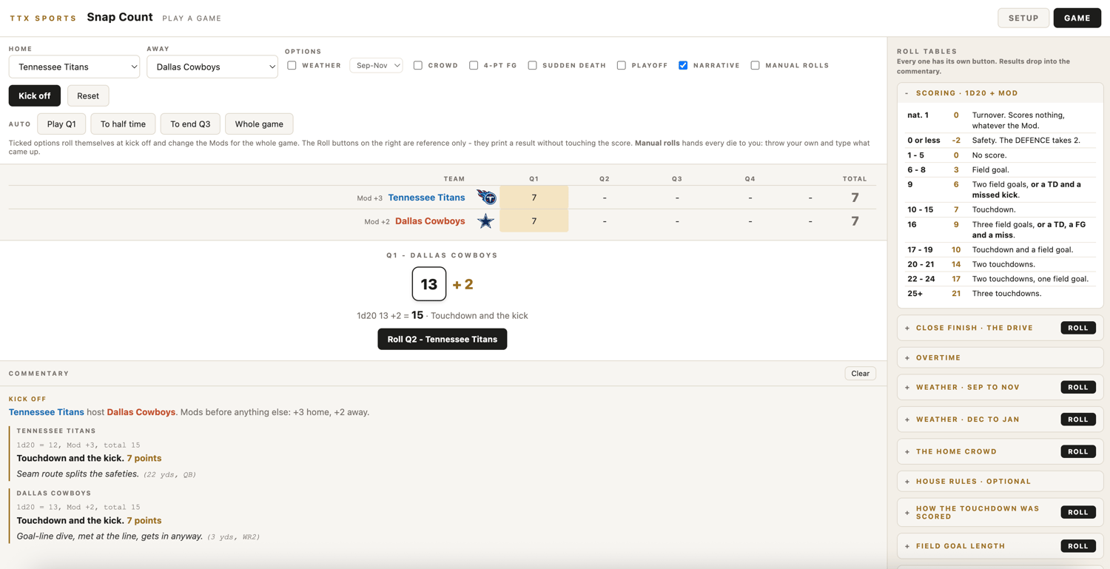1110x569 pixels.
Task: Roll The Home Crowd table
Action: point(1078,451)
